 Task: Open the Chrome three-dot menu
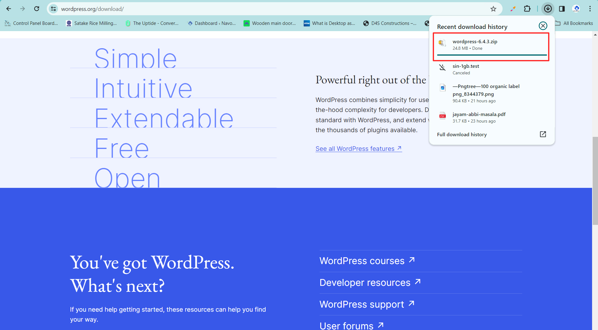(590, 9)
